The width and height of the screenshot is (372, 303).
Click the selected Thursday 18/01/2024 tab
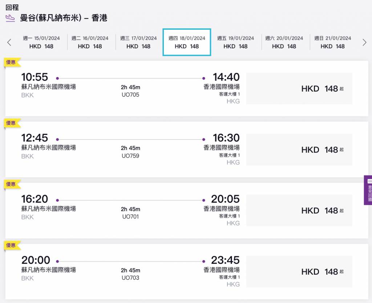coord(187,42)
